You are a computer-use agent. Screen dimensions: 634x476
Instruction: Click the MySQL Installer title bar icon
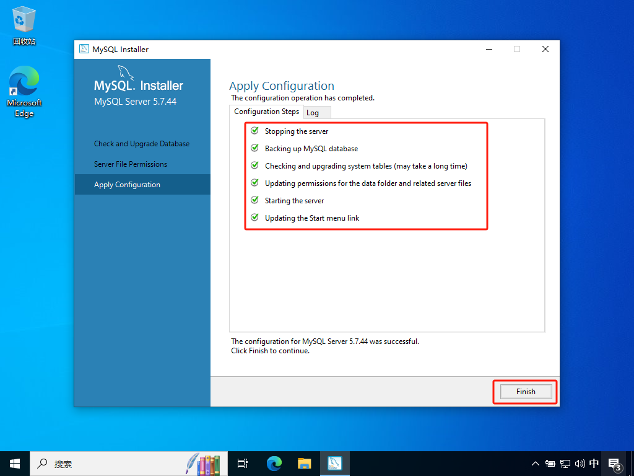tap(84, 50)
